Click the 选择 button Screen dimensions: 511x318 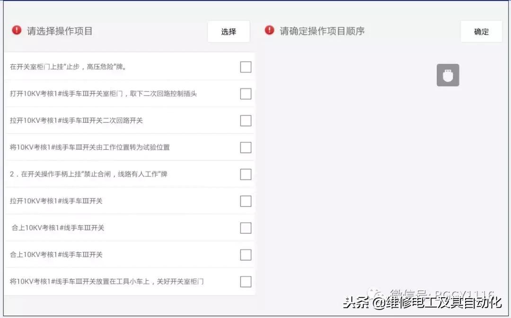click(x=229, y=31)
